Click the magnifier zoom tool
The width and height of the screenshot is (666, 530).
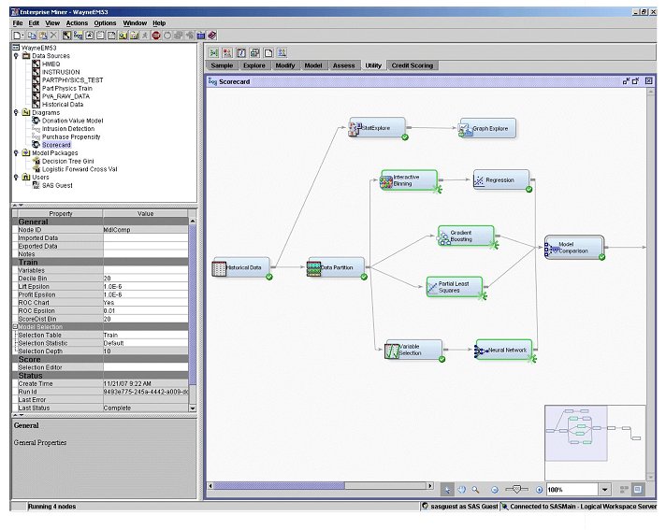point(476,489)
